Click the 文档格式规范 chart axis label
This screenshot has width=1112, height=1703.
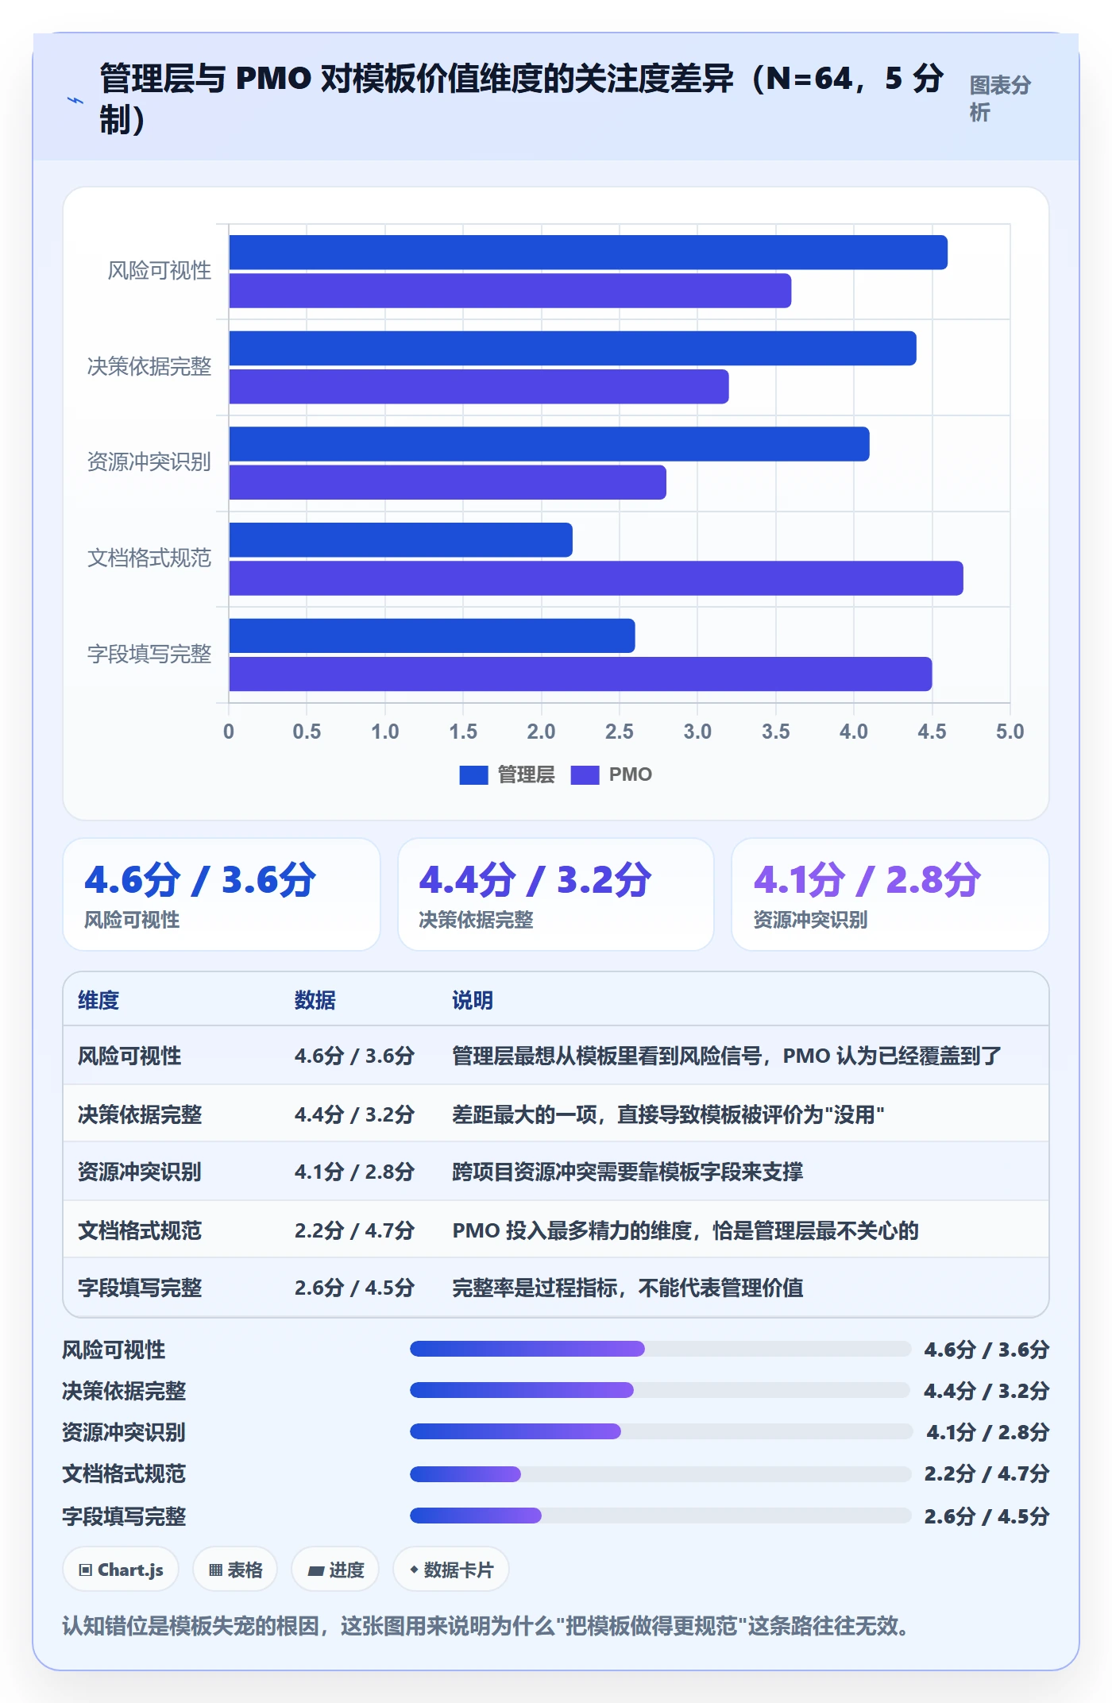149,558
